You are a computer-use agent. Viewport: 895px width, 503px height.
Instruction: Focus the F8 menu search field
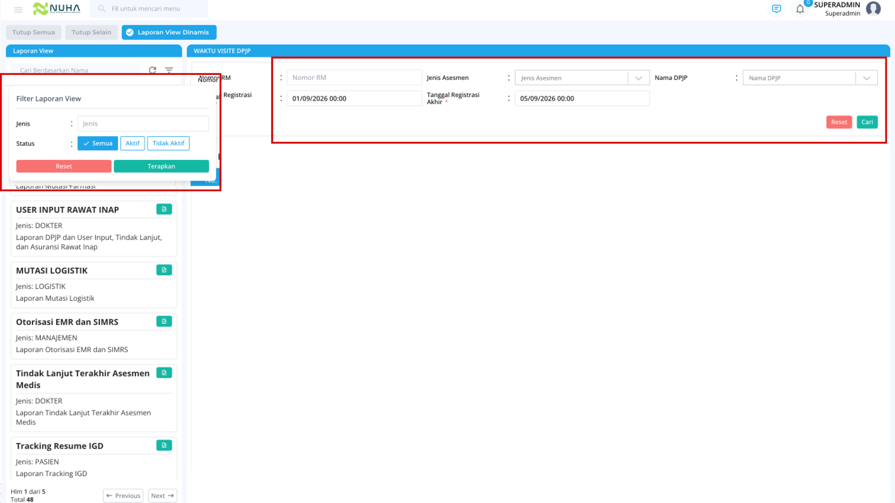[x=149, y=9]
